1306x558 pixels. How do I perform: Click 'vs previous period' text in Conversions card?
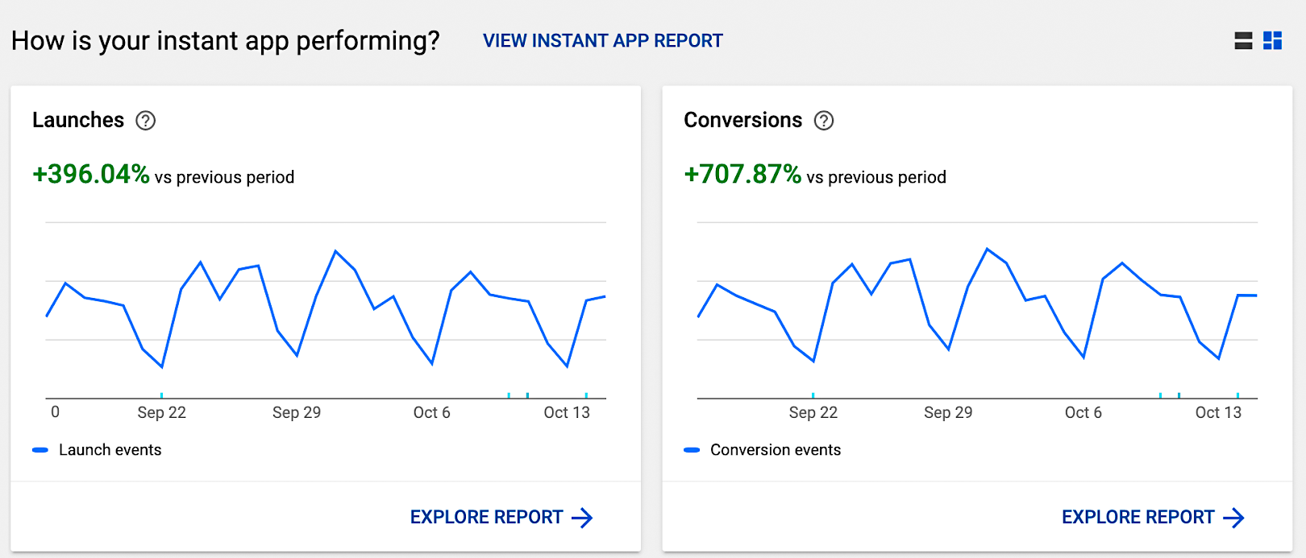pos(876,177)
